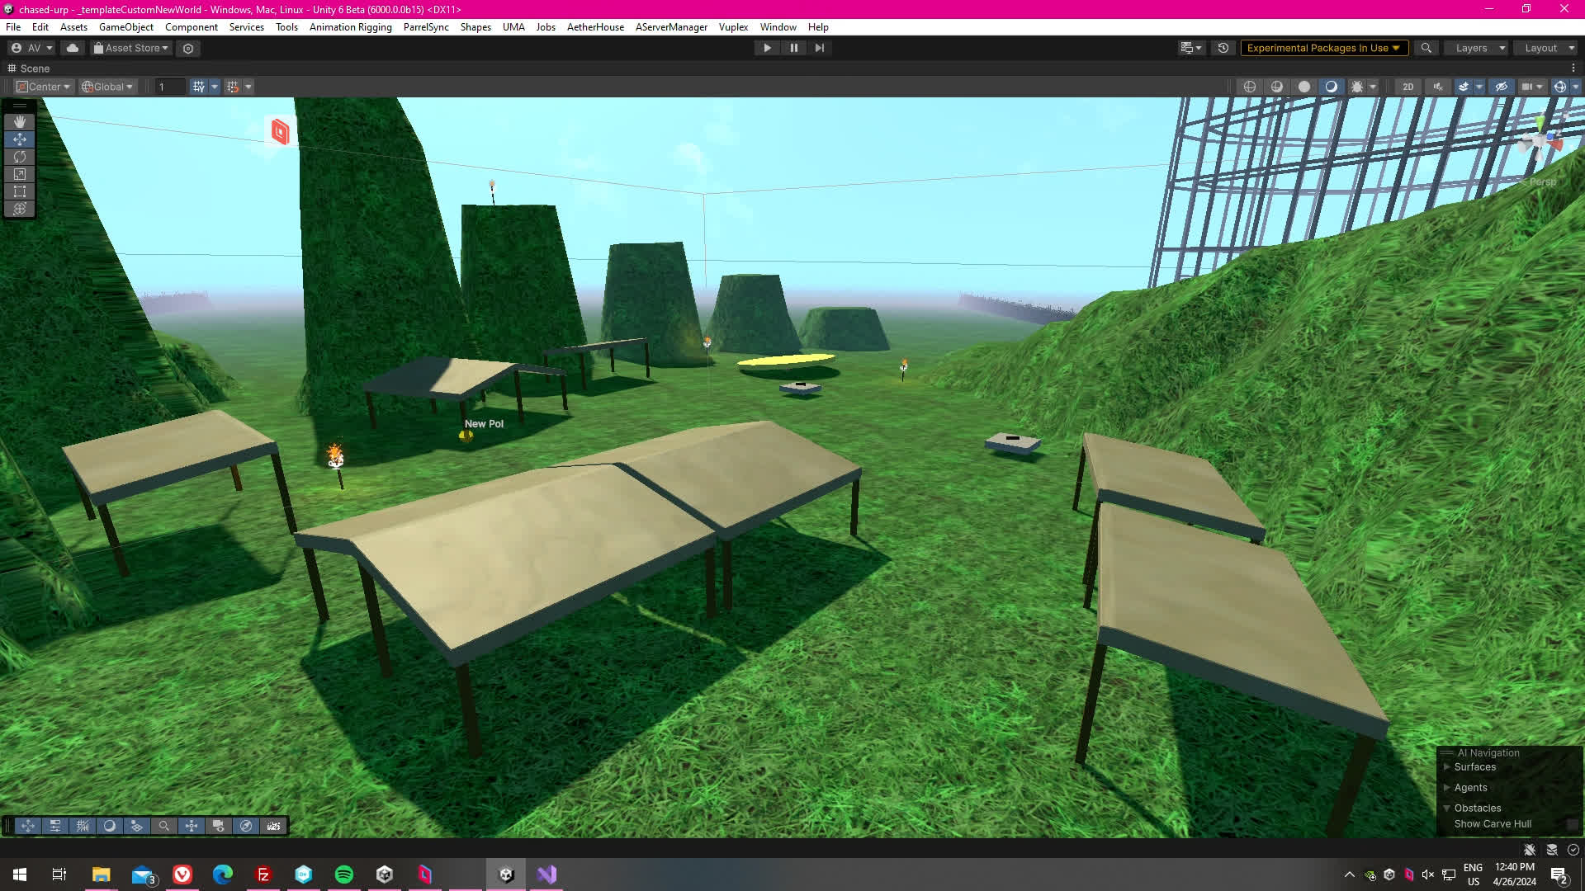Click Experimental Packages In Use button
The height and width of the screenshot is (891, 1585).
pyautogui.click(x=1322, y=48)
